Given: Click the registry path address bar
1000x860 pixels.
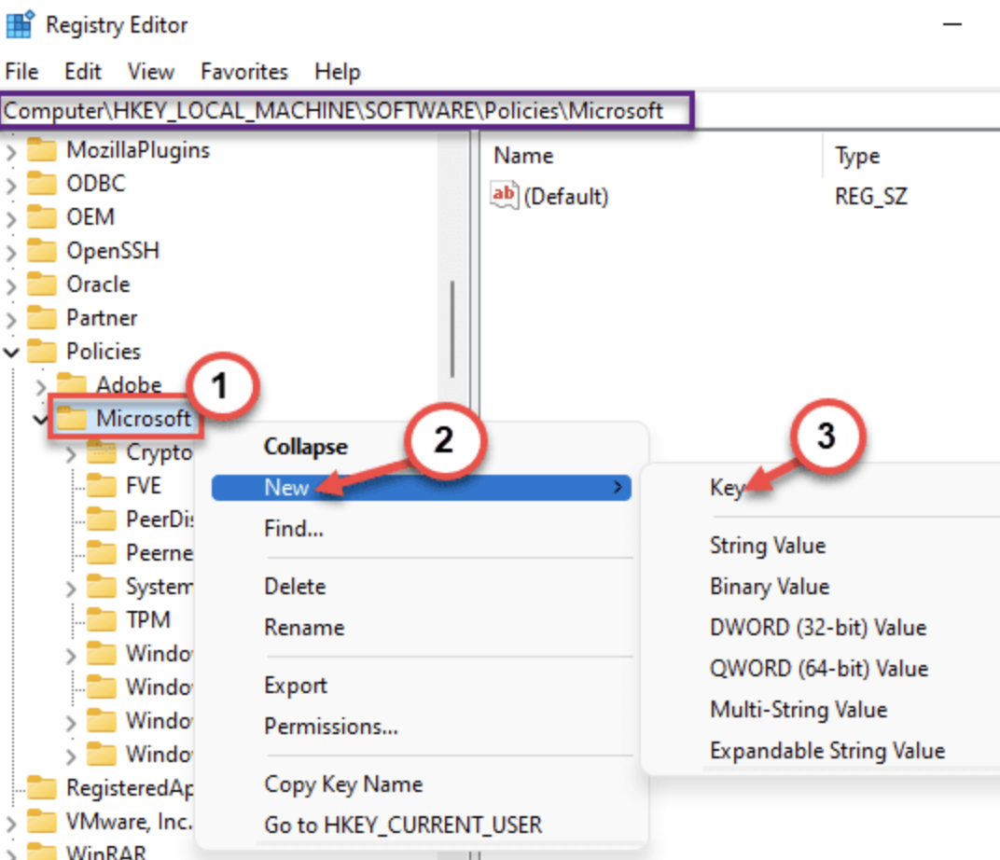Looking at the screenshot, I should tap(345, 111).
